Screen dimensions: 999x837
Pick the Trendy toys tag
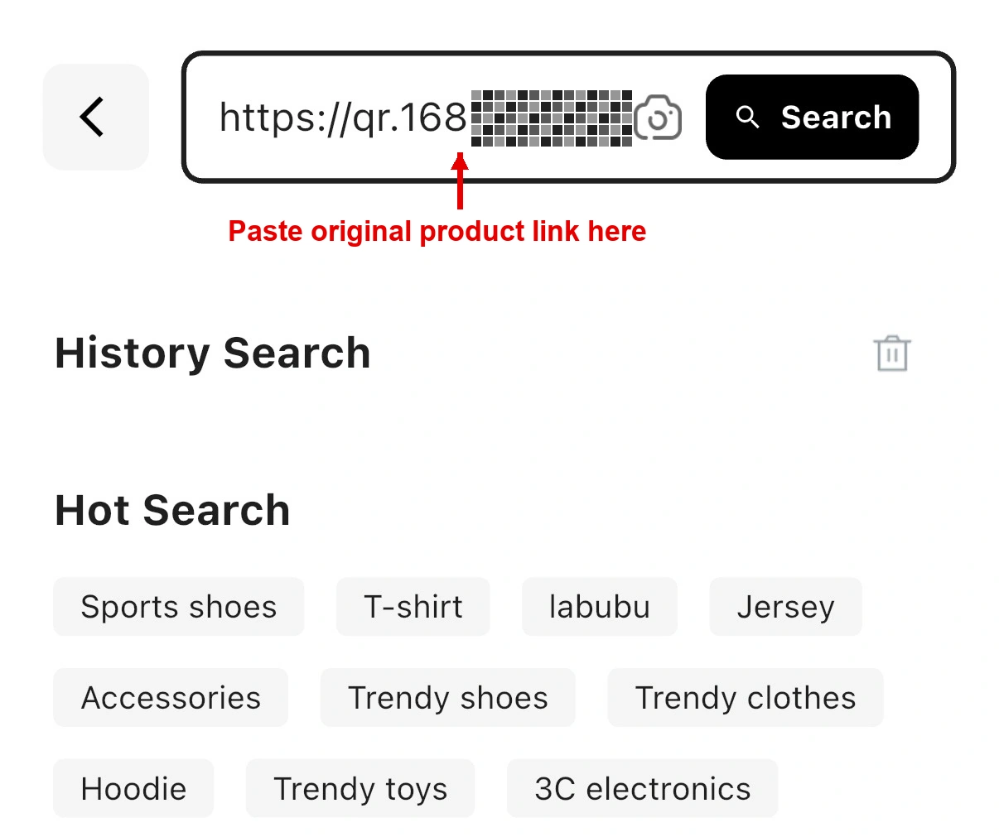tap(360, 788)
